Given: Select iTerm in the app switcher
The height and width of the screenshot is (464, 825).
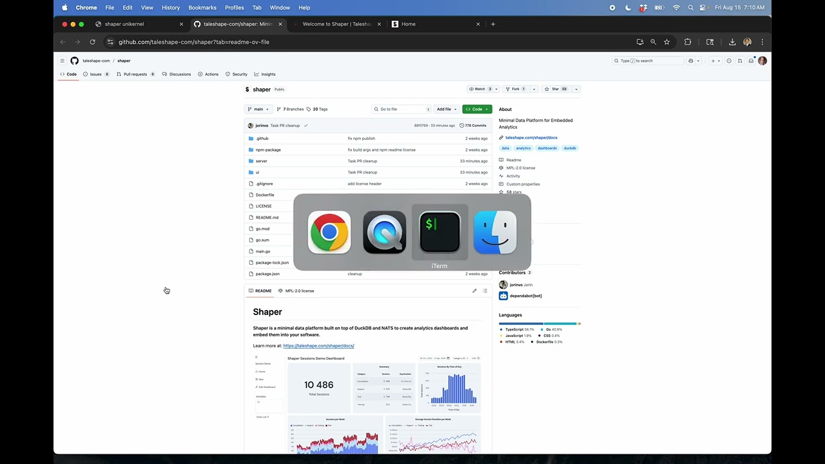Looking at the screenshot, I should tap(440, 232).
